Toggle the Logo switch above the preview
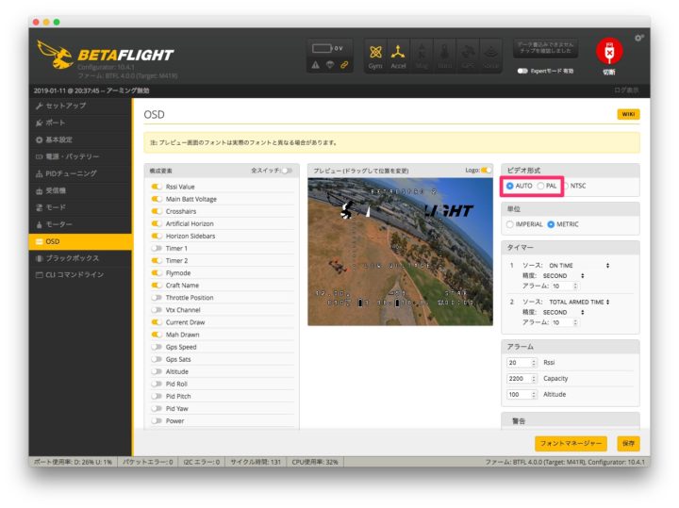This screenshot has height=508, width=679. coord(486,171)
